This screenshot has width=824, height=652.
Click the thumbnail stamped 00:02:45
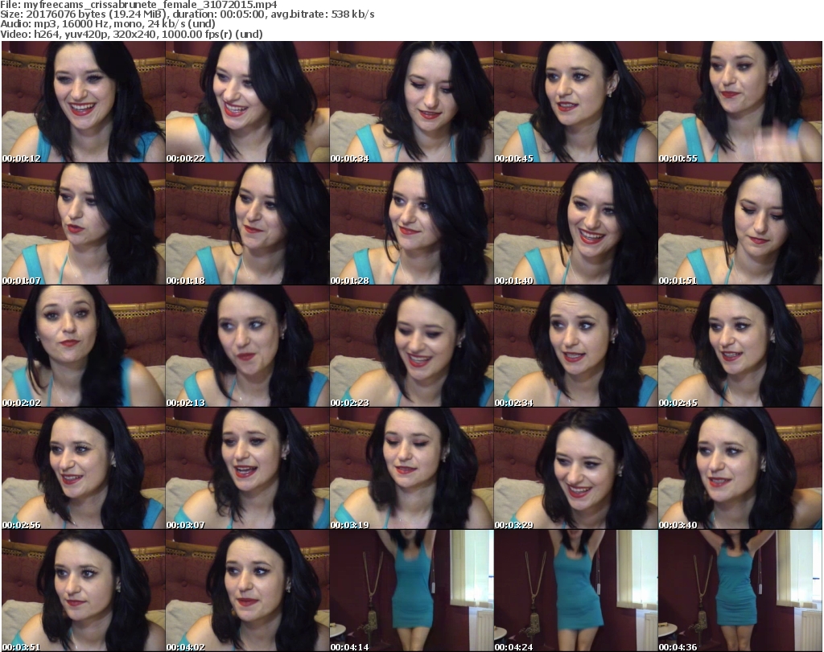740,347
